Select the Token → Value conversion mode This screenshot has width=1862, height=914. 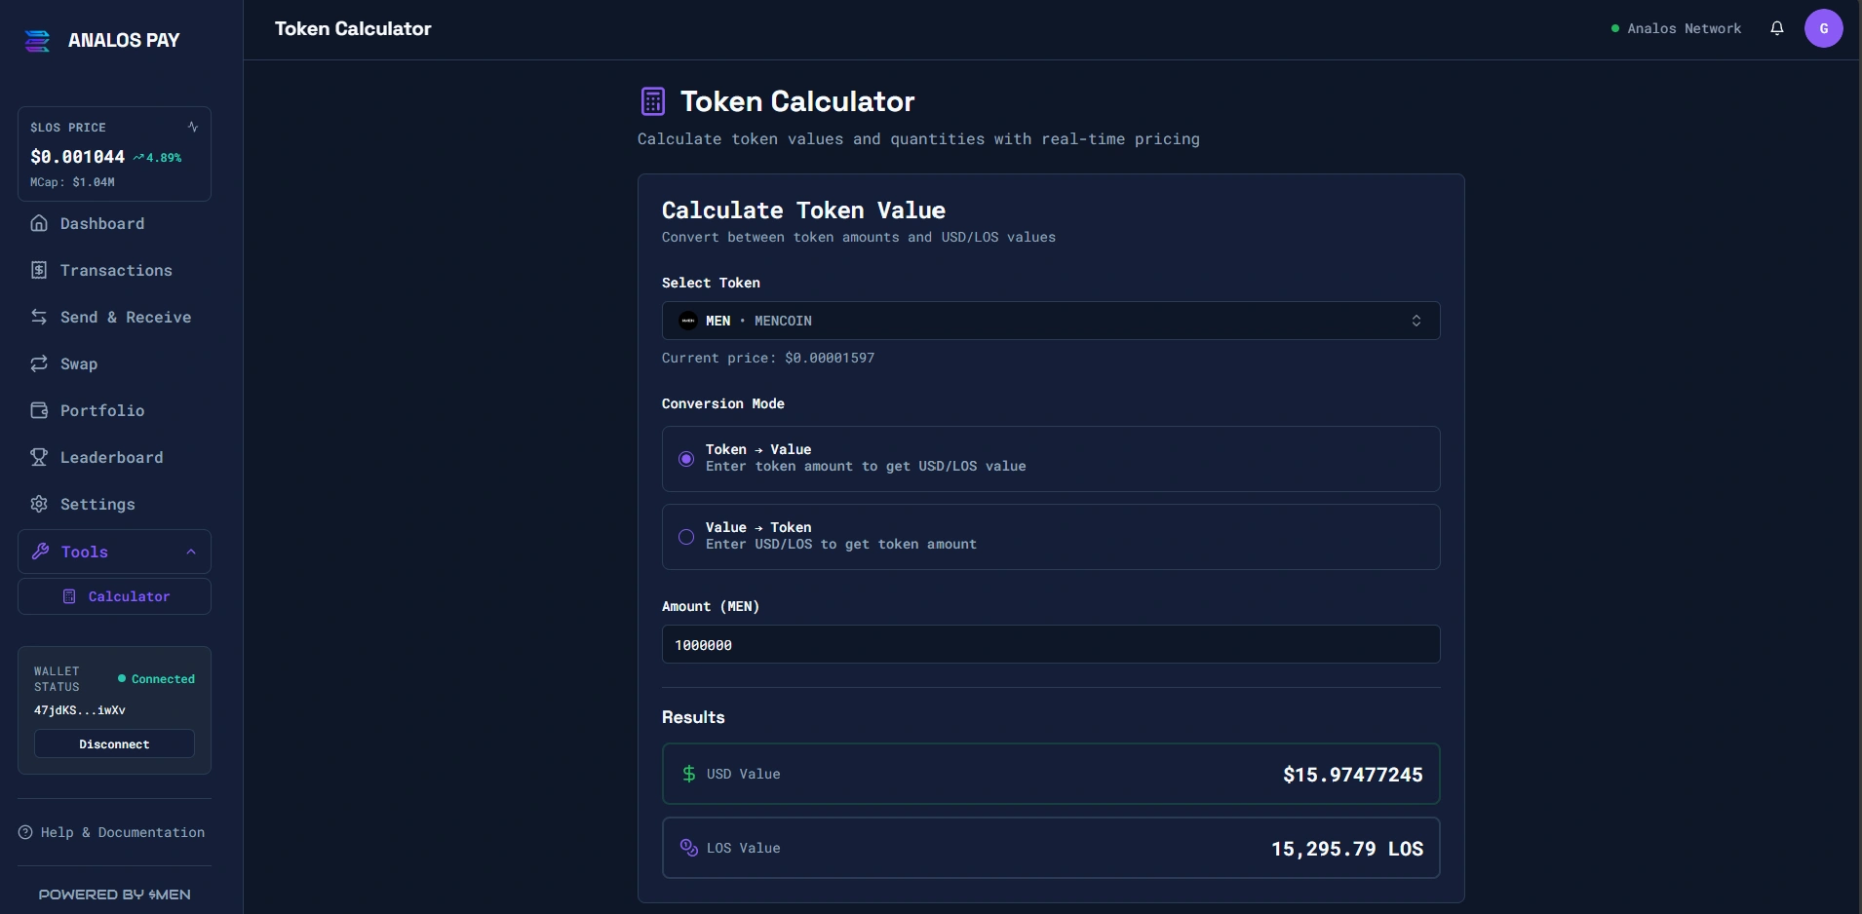(686, 458)
